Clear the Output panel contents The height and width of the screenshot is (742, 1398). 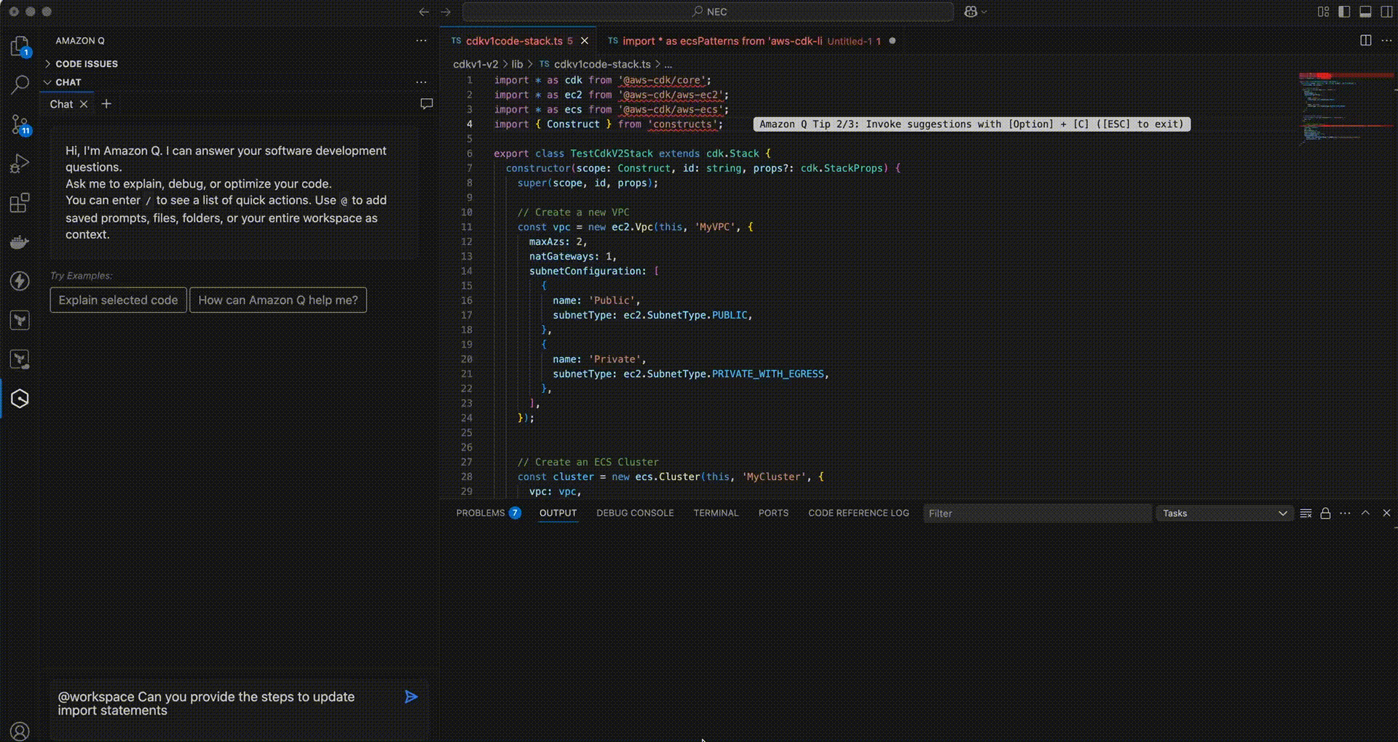pyautogui.click(x=1306, y=513)
